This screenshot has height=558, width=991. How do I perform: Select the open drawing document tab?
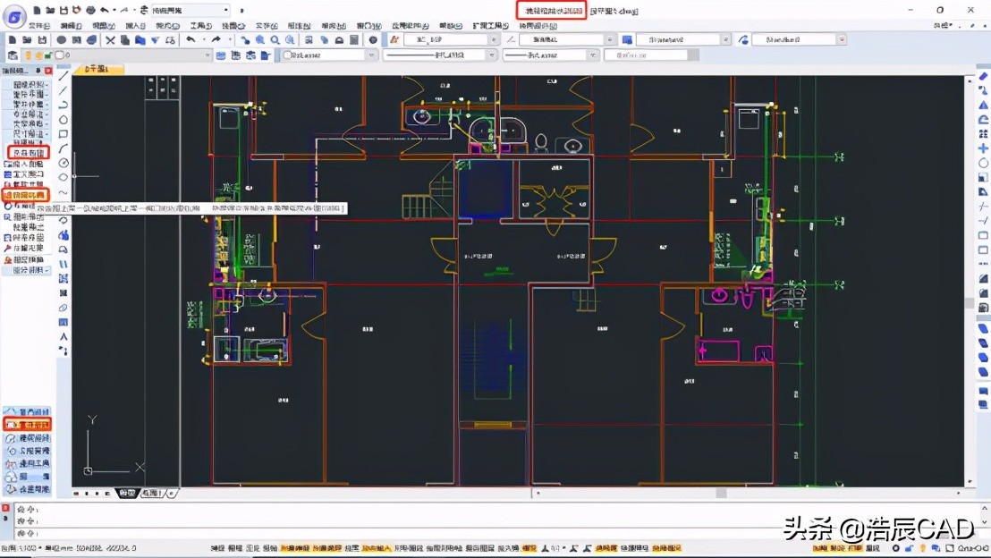(x=97, y=69)
